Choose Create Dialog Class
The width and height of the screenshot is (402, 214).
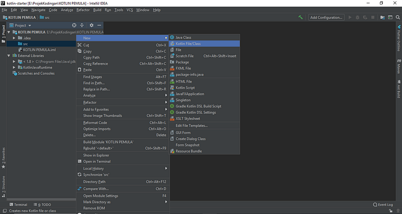pyautogui.click(x=205, y=139)
